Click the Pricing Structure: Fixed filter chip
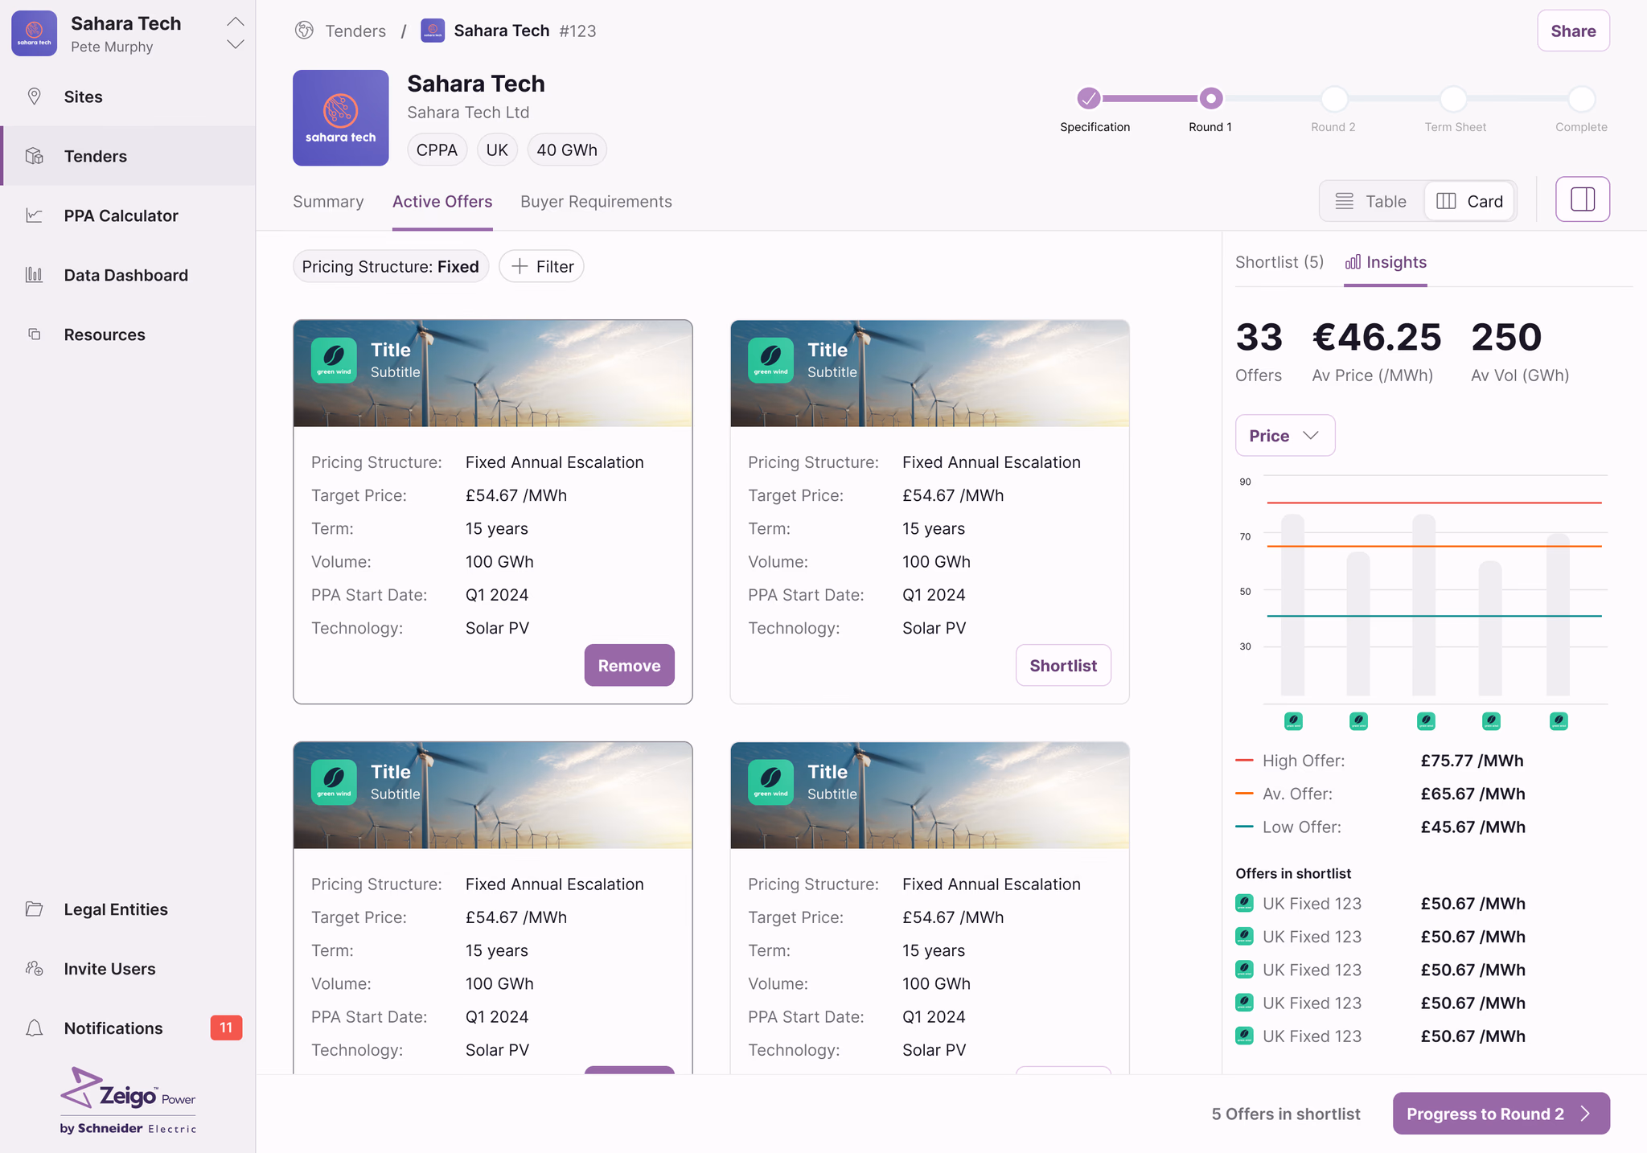 tap(390, 266)
